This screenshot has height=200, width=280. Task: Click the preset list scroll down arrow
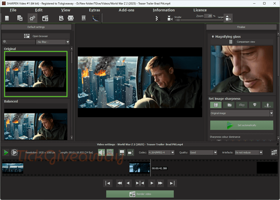click(x=72, y=138)
